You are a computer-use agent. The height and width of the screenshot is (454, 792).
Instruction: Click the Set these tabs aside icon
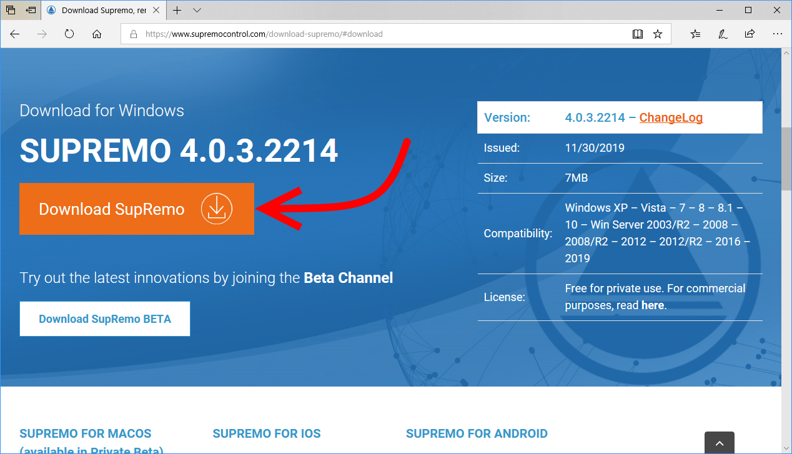[31, 10]
